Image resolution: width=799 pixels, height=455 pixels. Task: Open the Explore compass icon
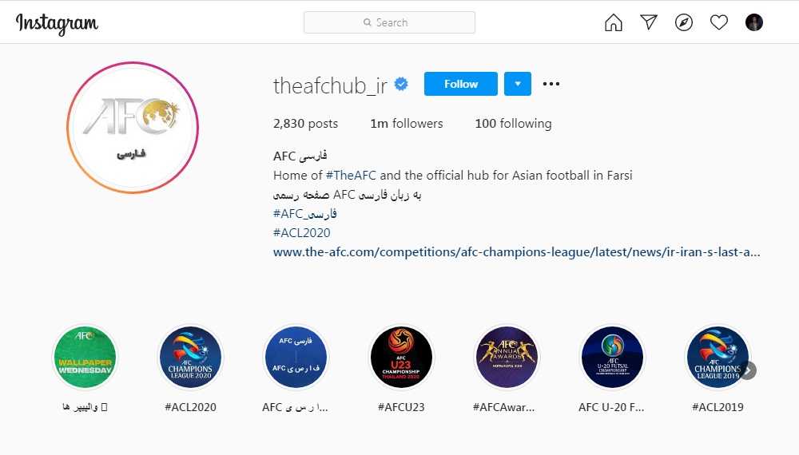(683, 22)
